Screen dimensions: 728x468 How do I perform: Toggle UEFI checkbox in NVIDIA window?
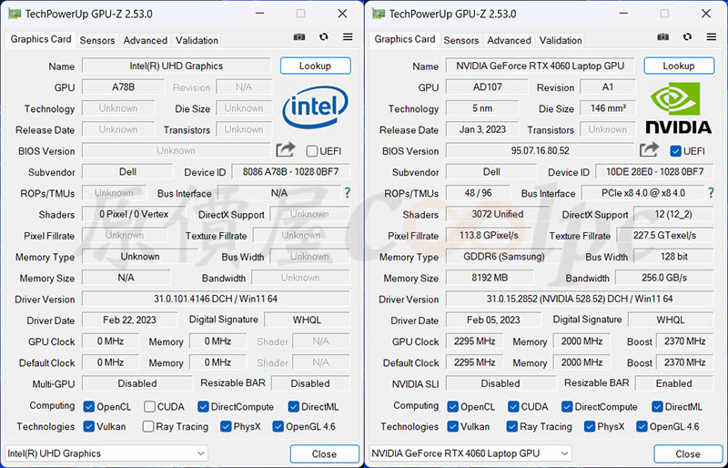click(x=675, y=151)
